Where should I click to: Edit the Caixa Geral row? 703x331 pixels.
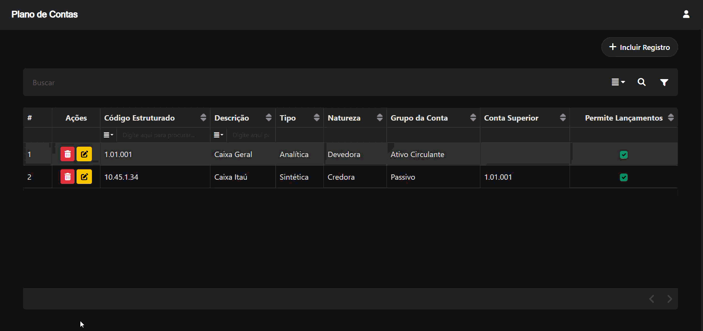point(84,154)
